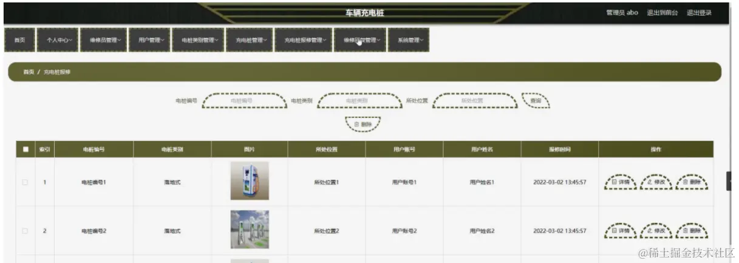This screenshot has width=739, height=263.
Task: Expand the 电桩类别管理 dropdown menu
Action: tap(199, 40)
